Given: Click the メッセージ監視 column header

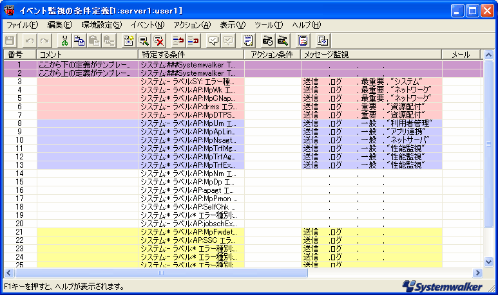Looking at the screenshot, I should coord(371,55).
